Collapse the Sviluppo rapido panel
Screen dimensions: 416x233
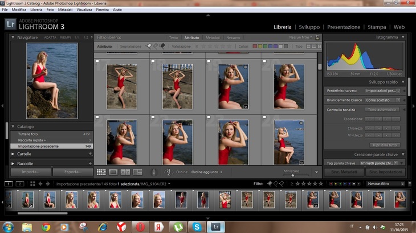click(x=403, y=82)
